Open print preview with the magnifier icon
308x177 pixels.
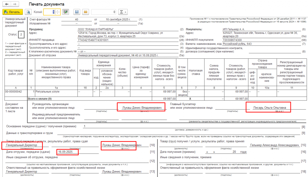pyautogui.click(x=28, y=12)
